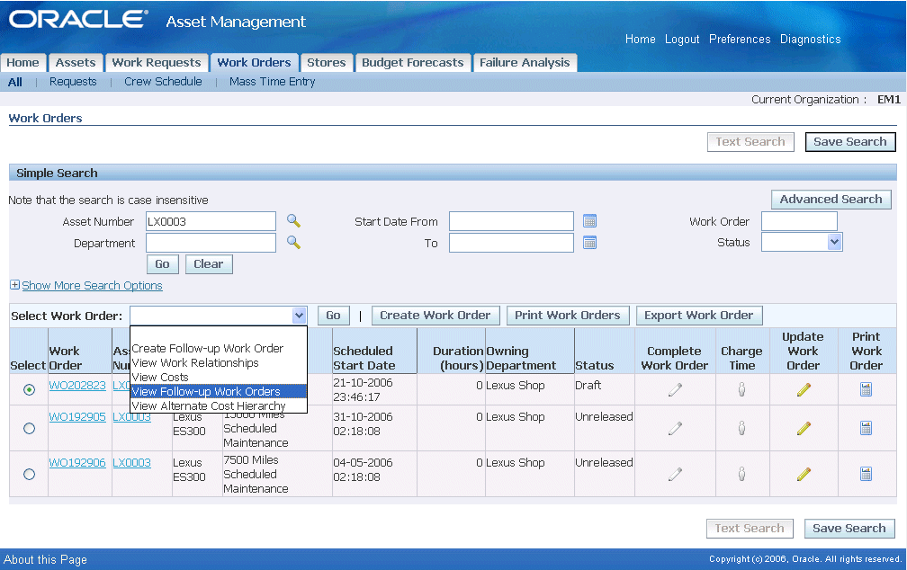Select the radio button for WO202823
The width and height of the screenshot is (907, 570).
tap(29, 389)
